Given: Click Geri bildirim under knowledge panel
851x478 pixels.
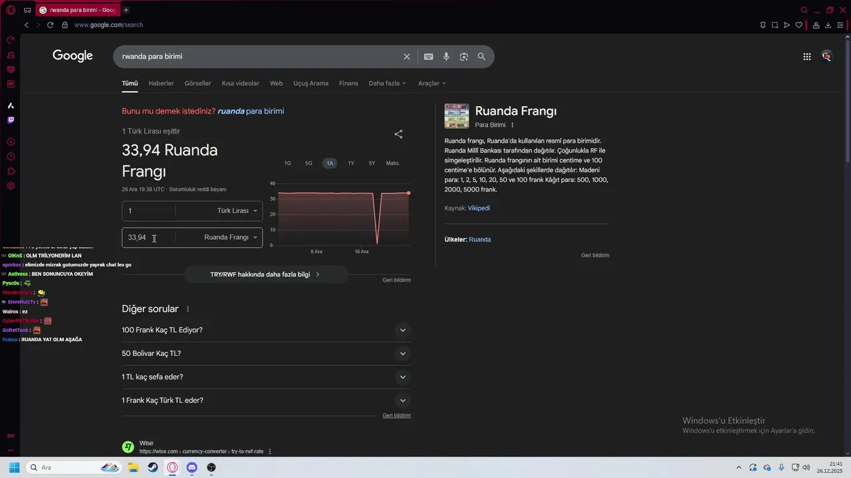Looking at the screenshot, I should point(595,256).
